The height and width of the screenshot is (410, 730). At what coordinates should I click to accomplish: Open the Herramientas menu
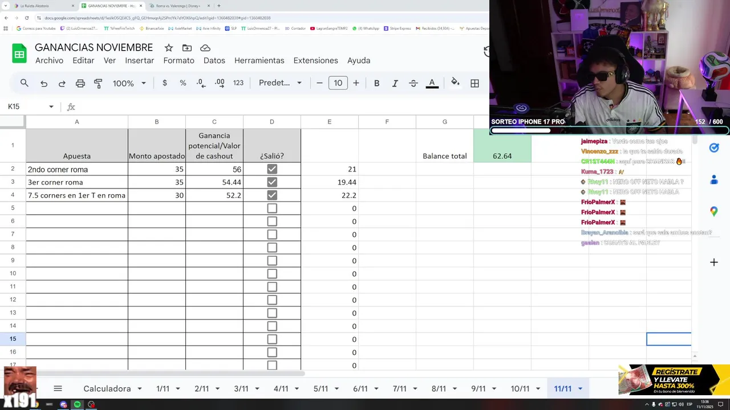[x=259, y=60]
